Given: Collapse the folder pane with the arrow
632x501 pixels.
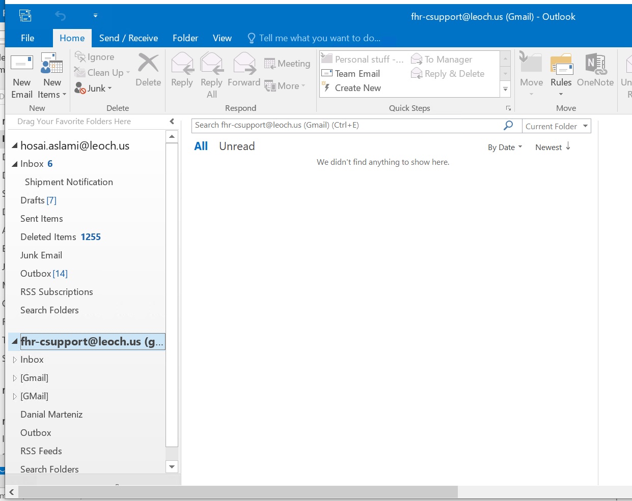Looking at the screenshot, I should point(172,122).
